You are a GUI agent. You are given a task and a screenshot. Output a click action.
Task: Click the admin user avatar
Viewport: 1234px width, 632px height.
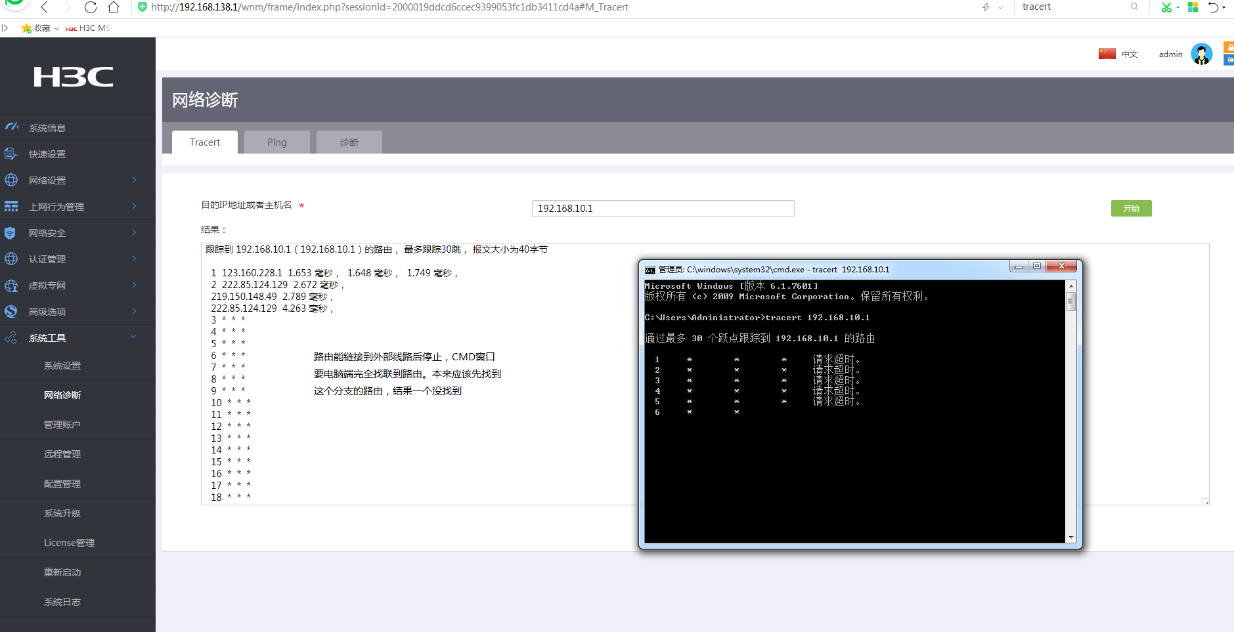1202,54
